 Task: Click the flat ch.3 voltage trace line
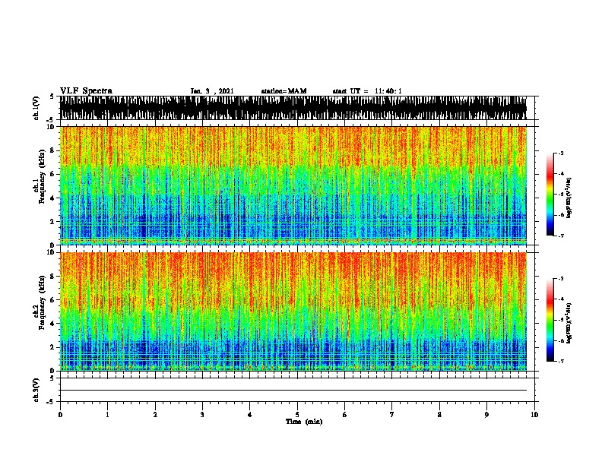click(293, 391)
